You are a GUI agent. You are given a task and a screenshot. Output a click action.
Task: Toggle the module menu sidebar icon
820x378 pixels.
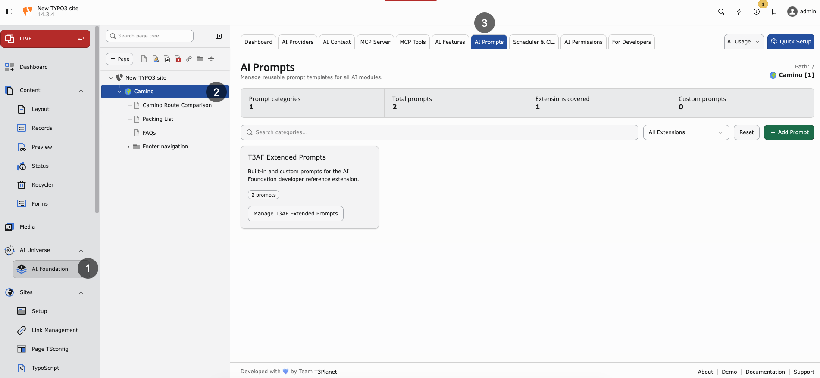(x=9, y=12)
